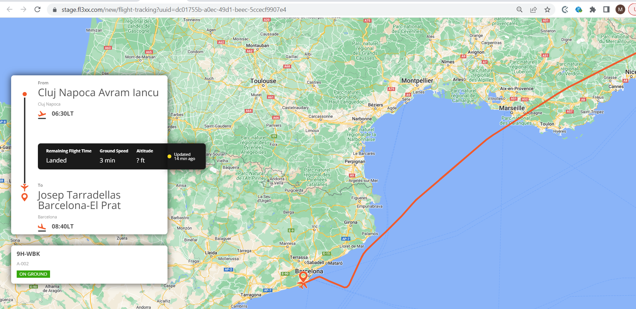The image size is (636, 309).
Task: Click the Toulouse city label on the map
Action: (263, 81)
